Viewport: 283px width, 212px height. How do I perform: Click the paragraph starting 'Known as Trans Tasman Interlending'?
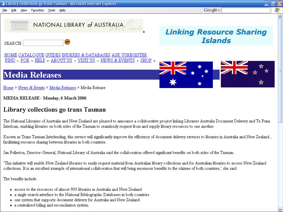pyautogui.click(x=137, y=140)
